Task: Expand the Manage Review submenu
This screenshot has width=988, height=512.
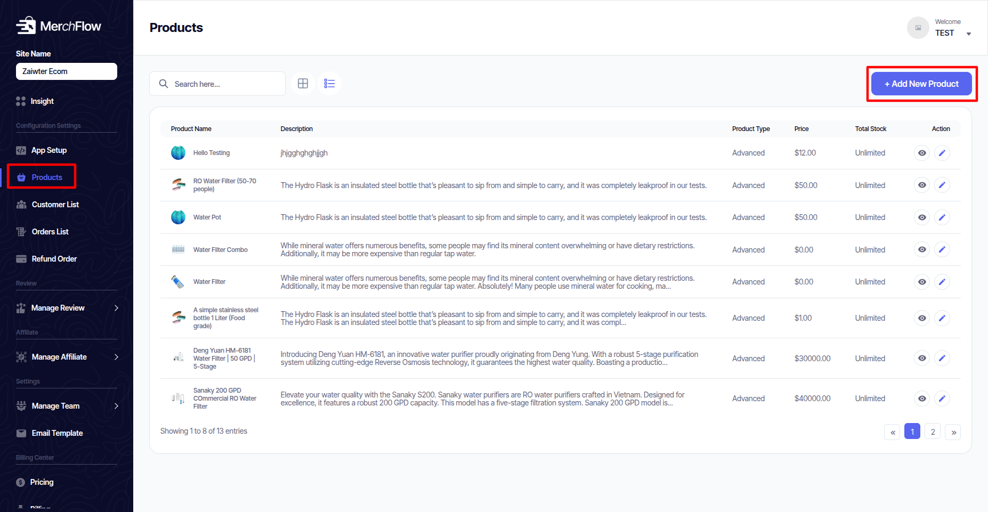Action: tap(116, 308)
